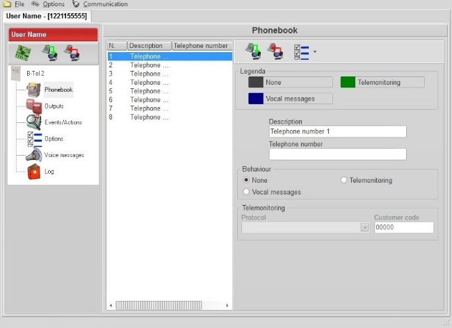Select B-Tel 2 root node label
Screen dimensions: 452x328
35,74
